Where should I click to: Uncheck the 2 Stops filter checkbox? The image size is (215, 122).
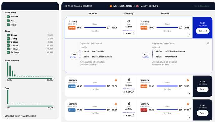[x=8, y=42]
